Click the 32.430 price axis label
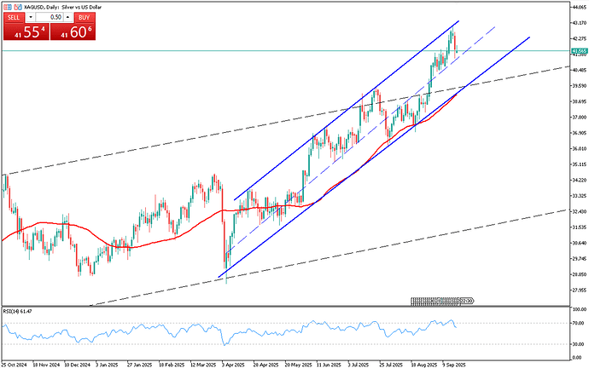This screenshot has height=368, width=589. pos(579,212)
